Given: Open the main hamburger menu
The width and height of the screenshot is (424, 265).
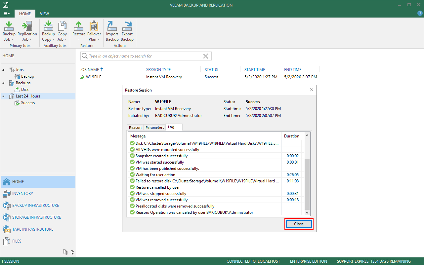Looking at the screenshot, I should pyautogui.click(x=7, y=14).
